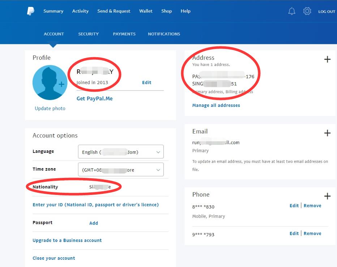Screen dimensions: 337x267
Task: Open the Activity menu item
Action: (x=80, y=11)
